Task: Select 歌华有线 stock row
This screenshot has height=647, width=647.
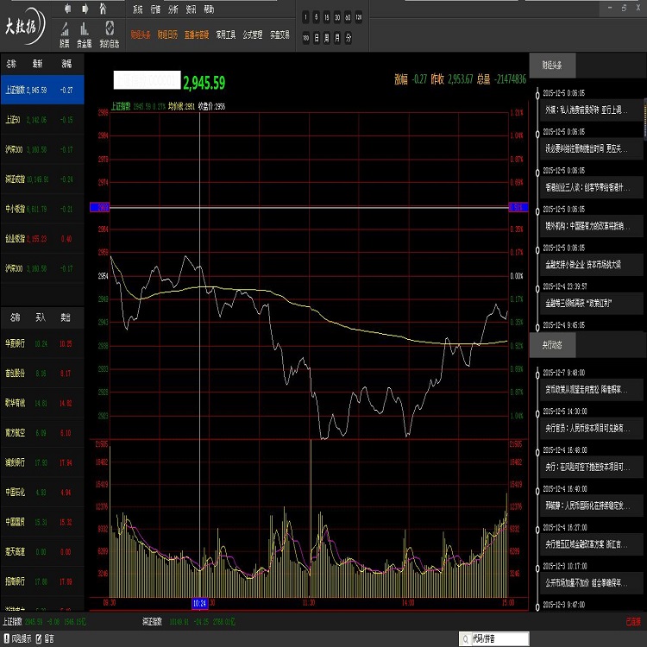Action: tap(42, 403)
